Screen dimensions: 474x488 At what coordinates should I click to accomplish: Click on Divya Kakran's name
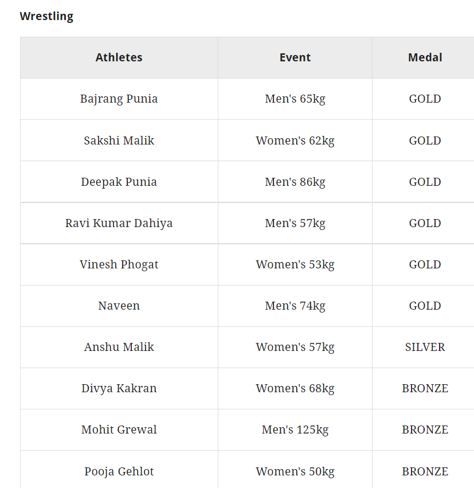pos(119,388)
